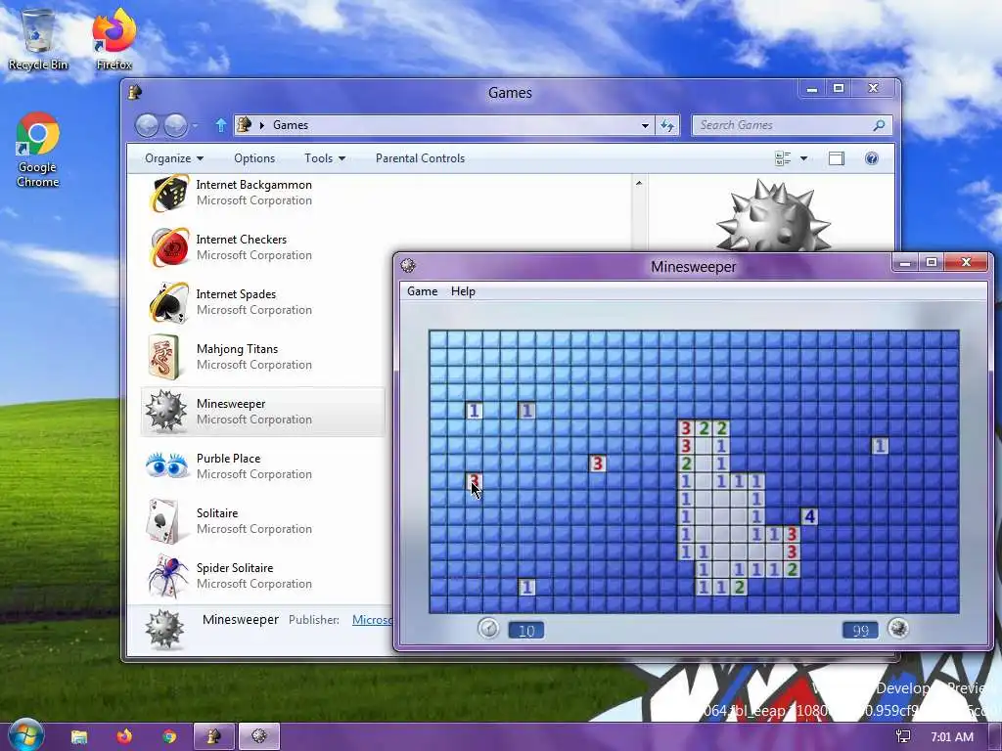Open the network icon in system tray

pos(903,737)
